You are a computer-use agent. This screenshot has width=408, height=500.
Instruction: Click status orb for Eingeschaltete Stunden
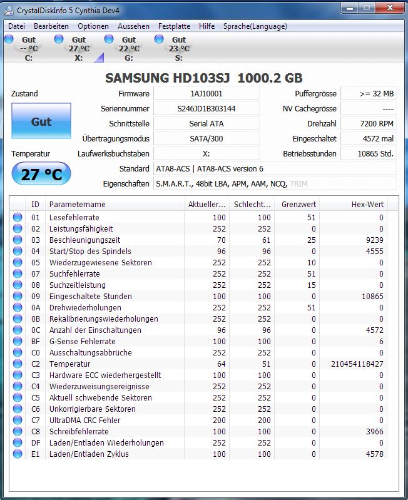coord(18,296)
